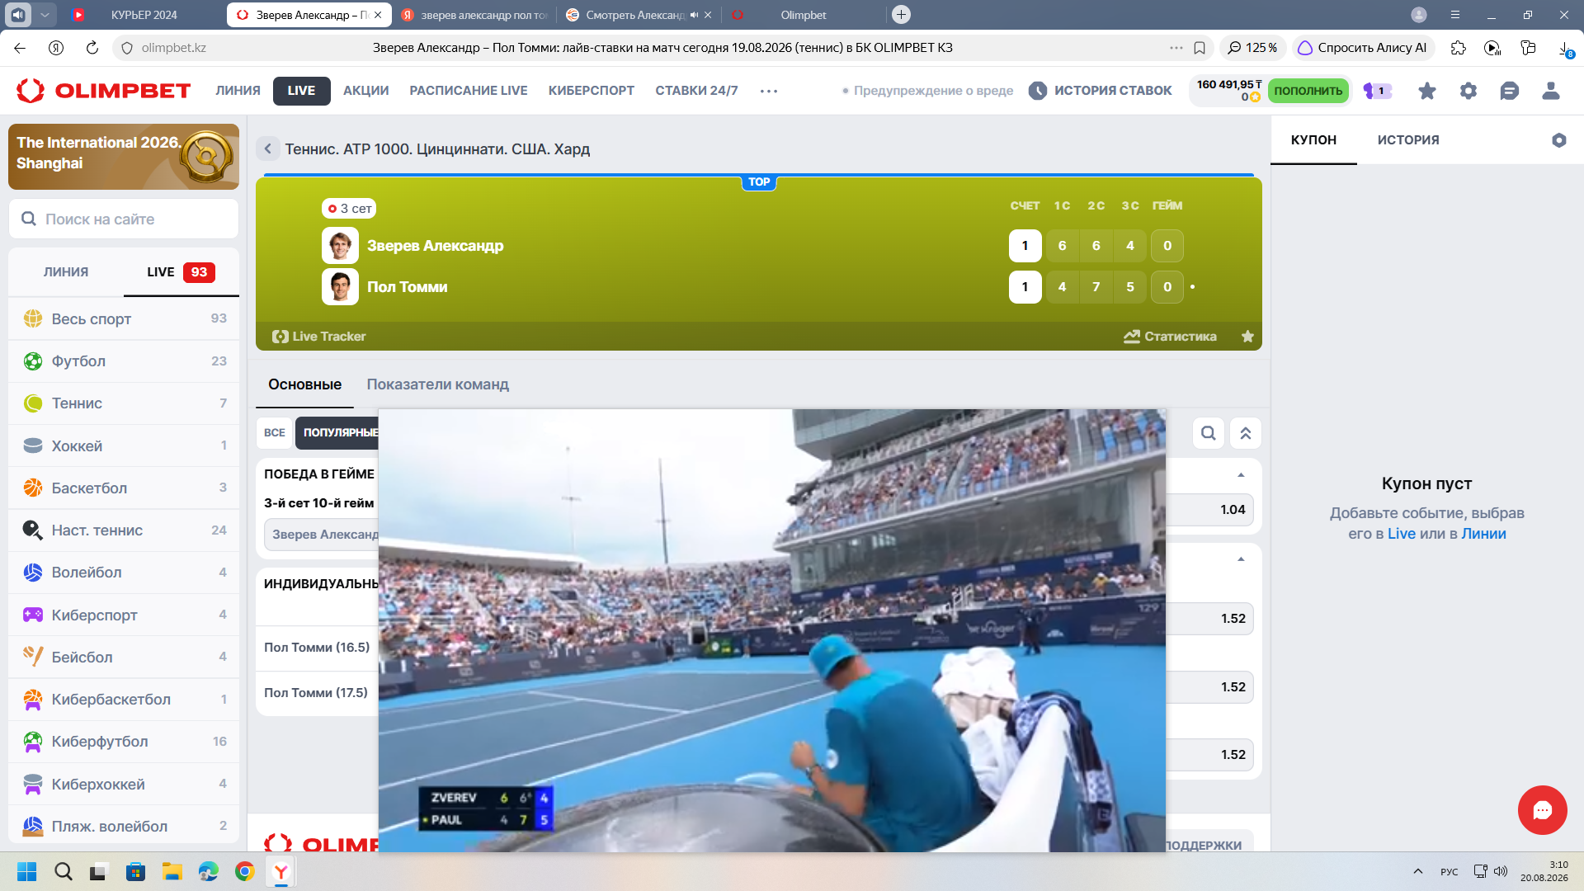1584x891 pixels.
Task: Open КИБЕРСПОРТ in top navigation
Action: 592,91
